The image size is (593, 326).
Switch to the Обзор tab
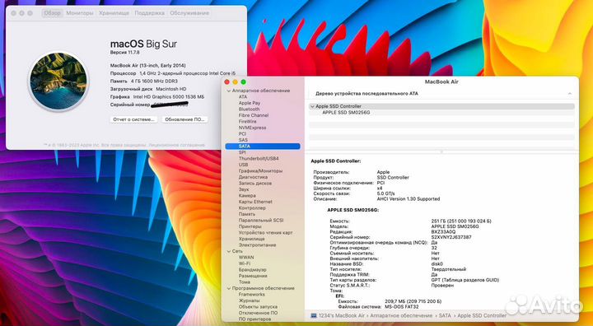click(x=52, y=13)
